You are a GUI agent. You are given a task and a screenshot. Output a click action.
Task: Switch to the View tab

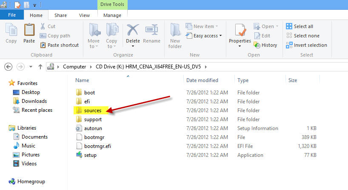pos(84,15)
